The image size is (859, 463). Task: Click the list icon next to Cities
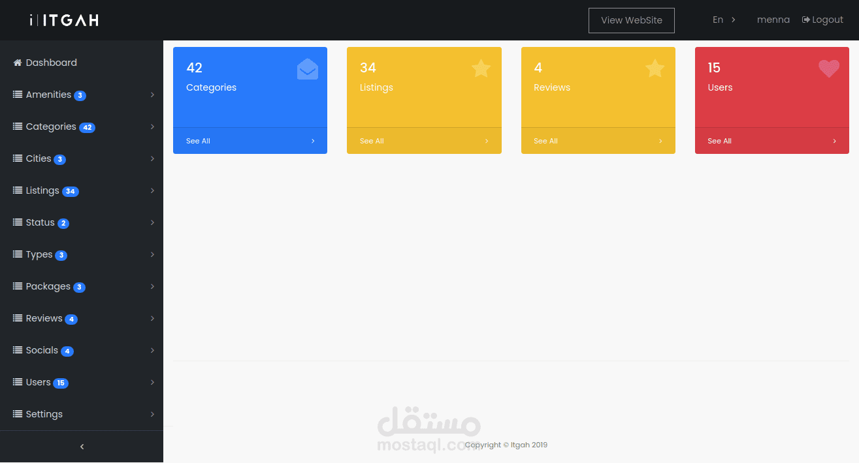(18, 158)
